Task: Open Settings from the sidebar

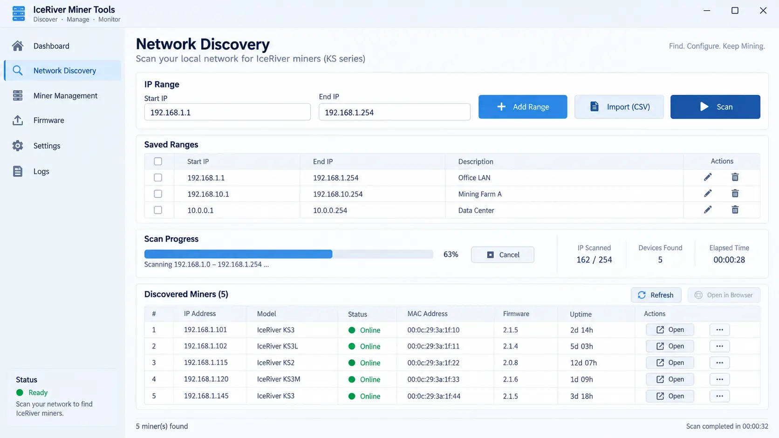Action: coord(62,146)
